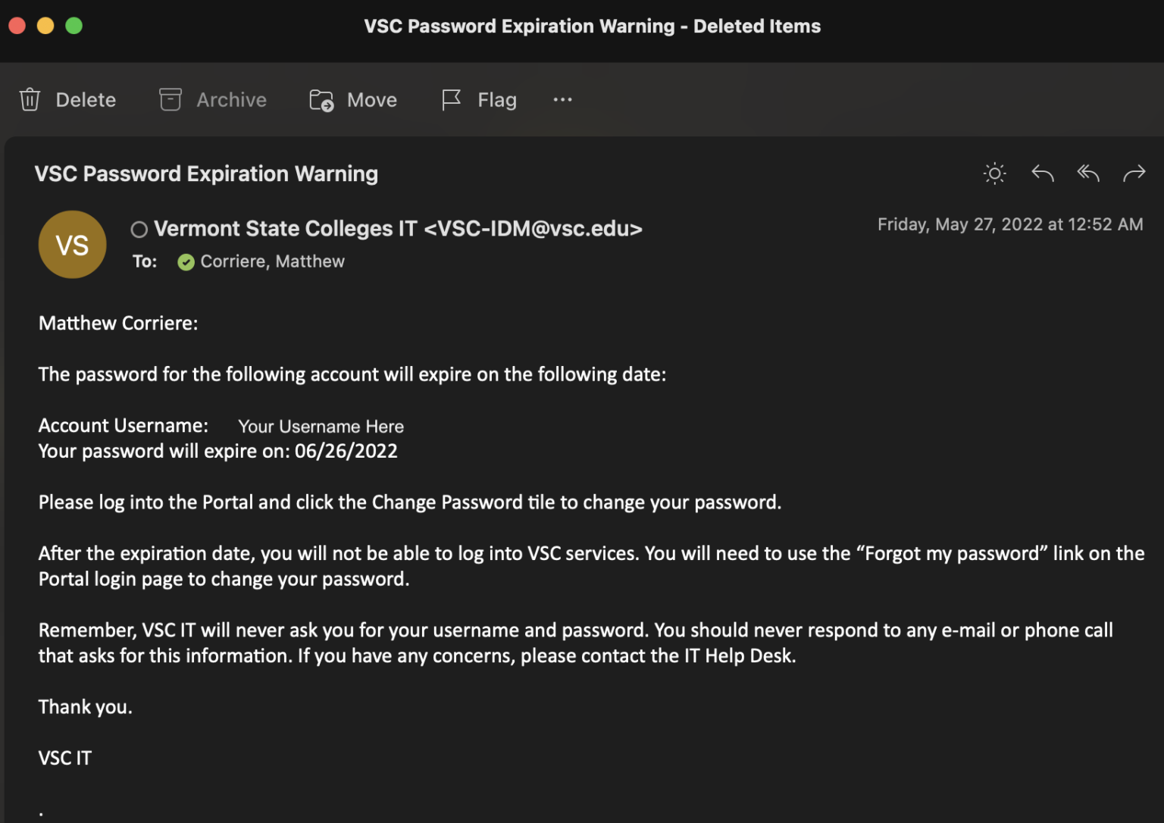Close the message window with red button

coord(17,26)
